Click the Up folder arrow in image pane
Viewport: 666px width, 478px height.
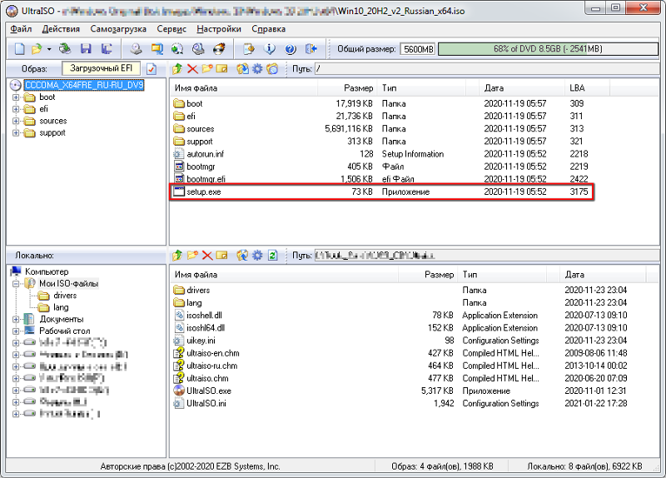point(176,68)
